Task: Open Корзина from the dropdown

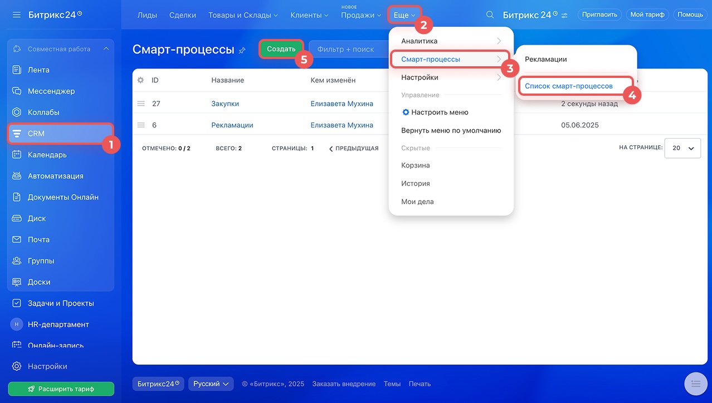Action: 416,165
